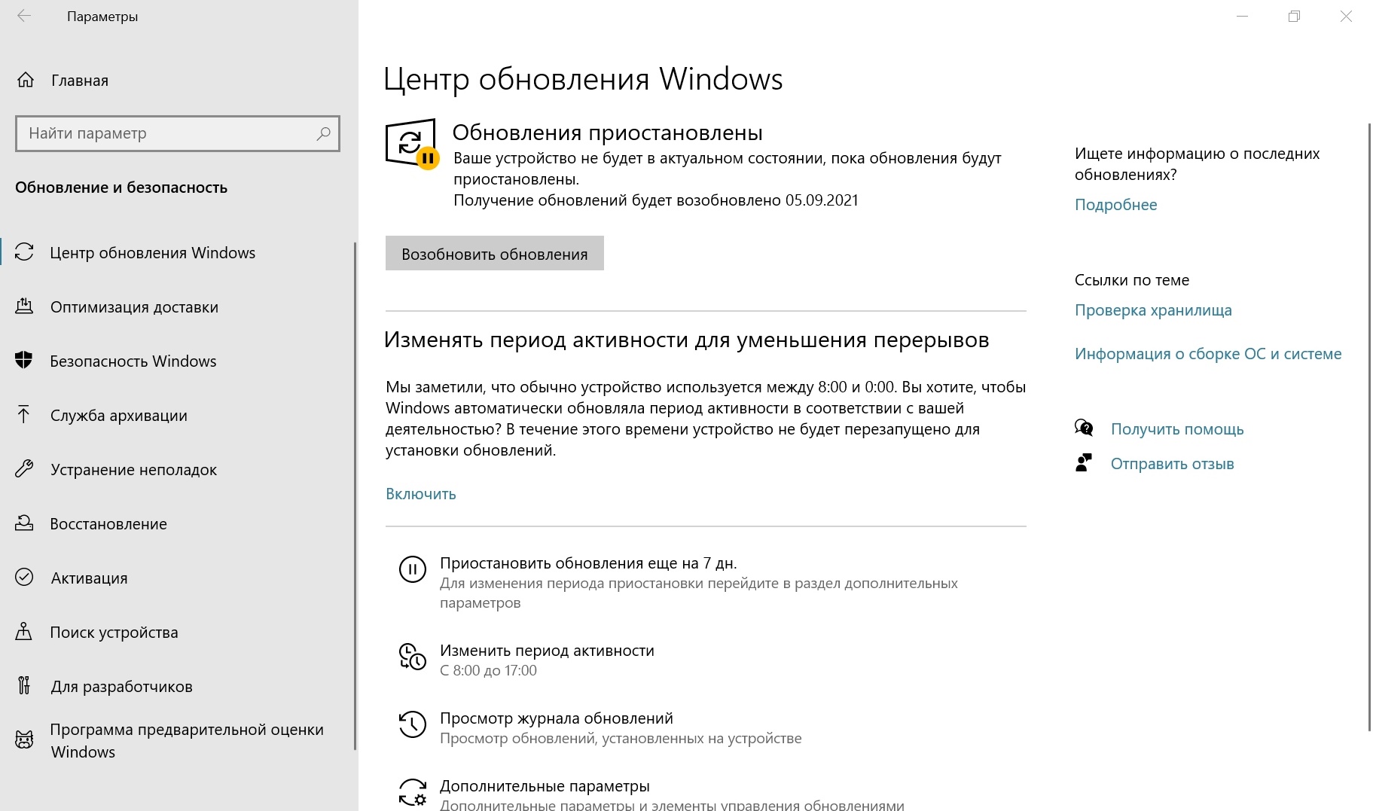Click the Отправить отзыв link
Viewport: 1373px width, 811px height.
coord(1172,464)
